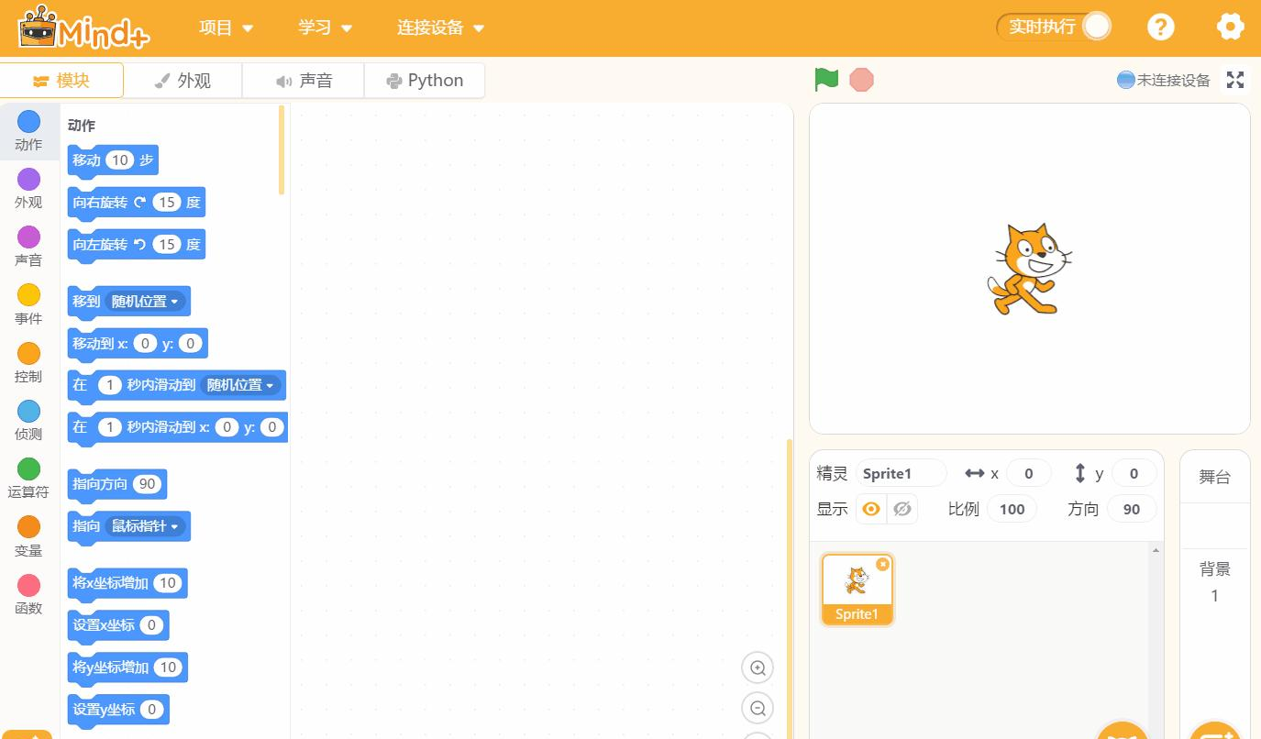This screenshot has width=1261, height=739.
Task: Click the device connection status icon
Action: (1126, 80)
